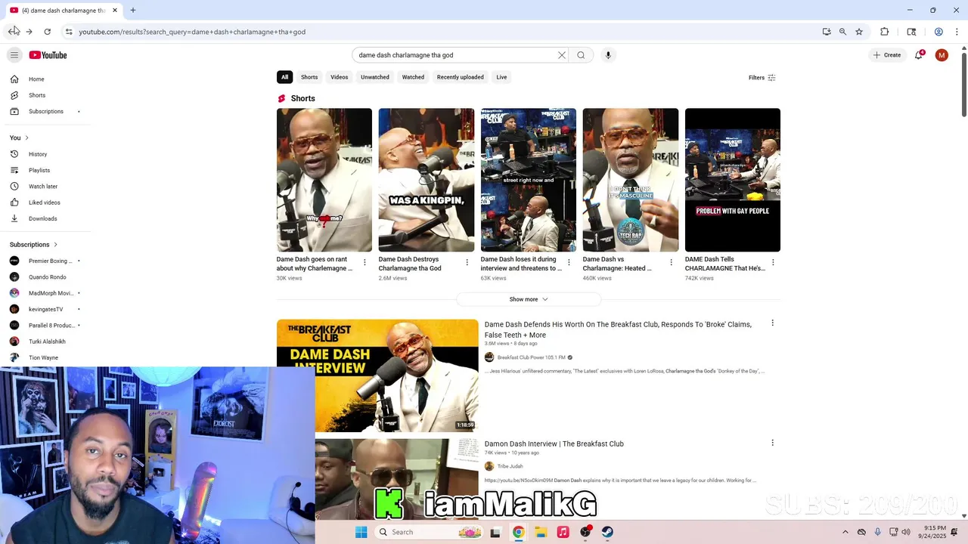Open the notifications bell
This screenshot has width=968, height=544.
coord(919,55)
